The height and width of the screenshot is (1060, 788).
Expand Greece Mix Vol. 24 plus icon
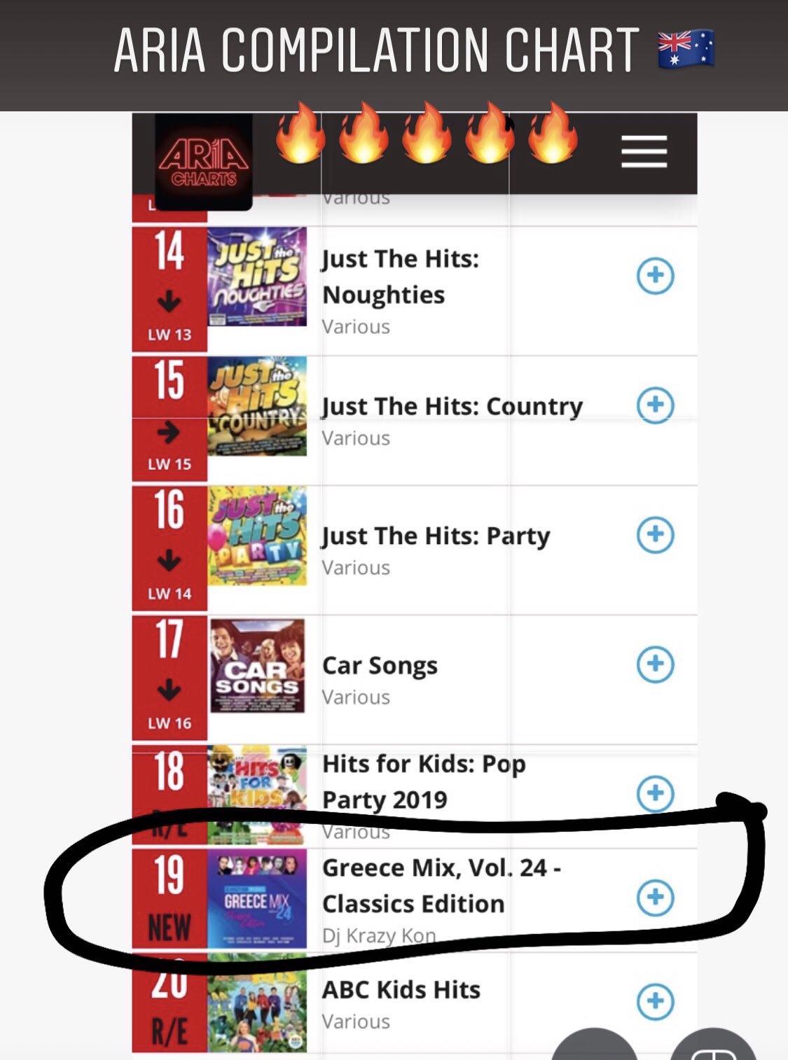click(x=655, y=897)
